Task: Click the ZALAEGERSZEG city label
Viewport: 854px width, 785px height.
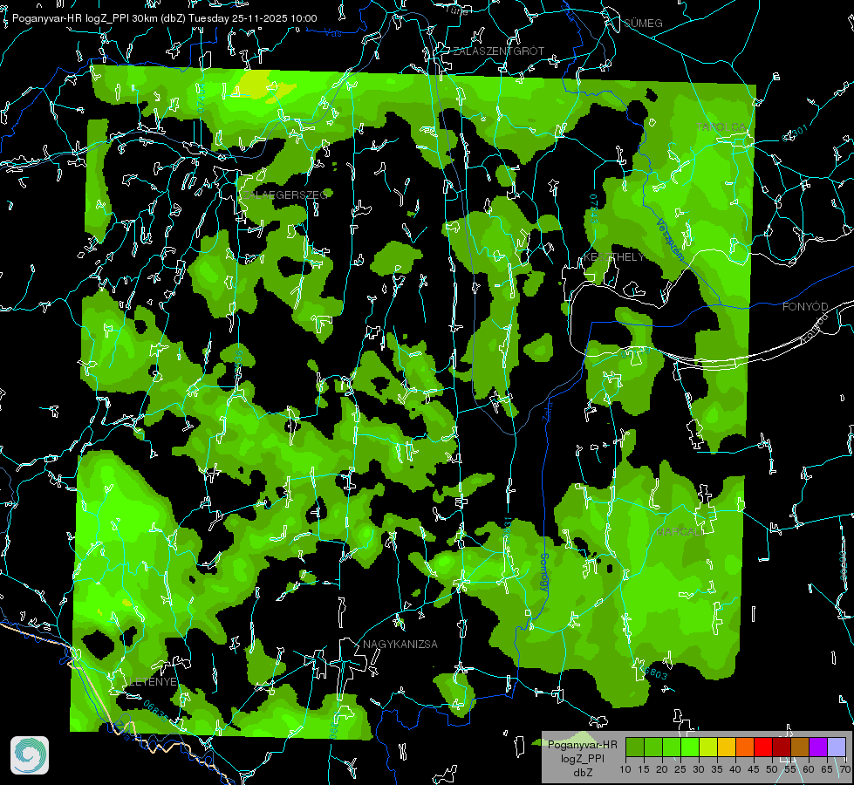Action: tap(284, 195)
